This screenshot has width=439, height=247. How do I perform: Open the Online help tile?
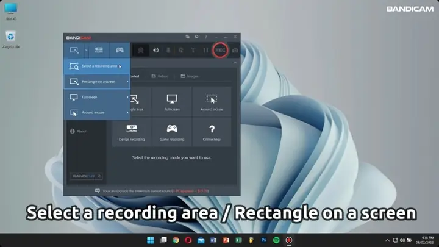(x=212, y=132)
